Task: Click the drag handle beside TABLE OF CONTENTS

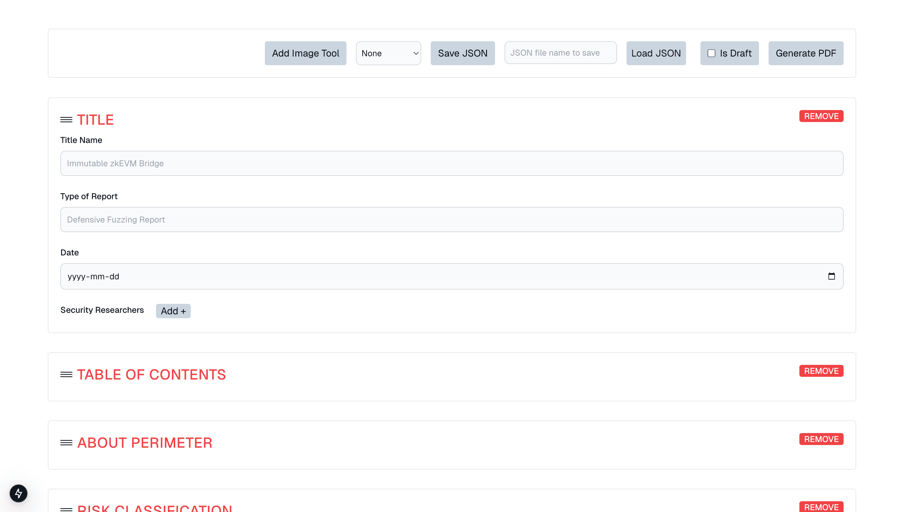Action: pyautogui.click(x=66, y=374)
